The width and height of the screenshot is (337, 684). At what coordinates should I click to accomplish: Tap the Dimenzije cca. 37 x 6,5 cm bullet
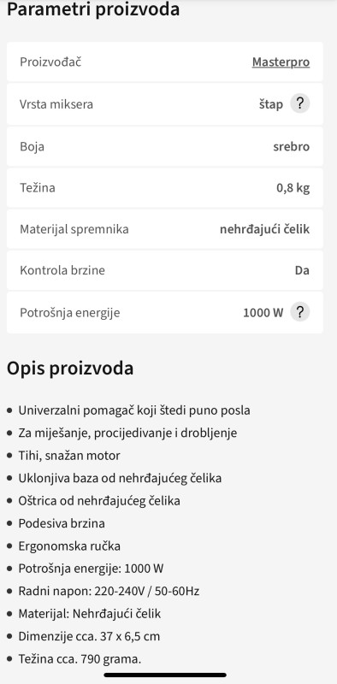(x=89, y=636)
